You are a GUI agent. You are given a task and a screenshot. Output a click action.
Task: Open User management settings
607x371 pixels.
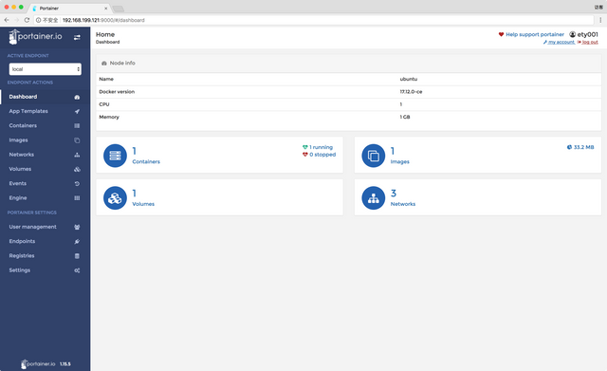[32, 227]
